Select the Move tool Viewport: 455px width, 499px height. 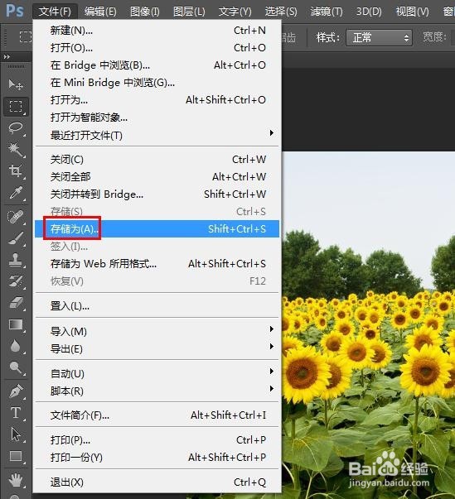click(16, 84)
